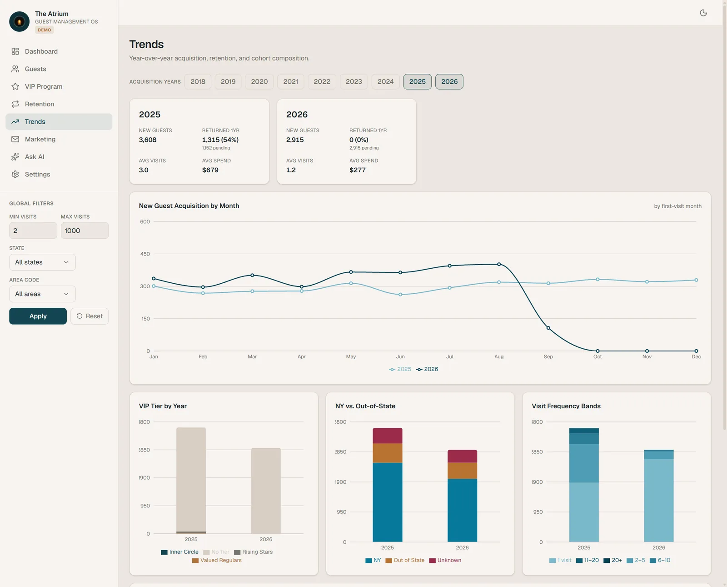Toggle acquisition year 2020

(259, 82)
